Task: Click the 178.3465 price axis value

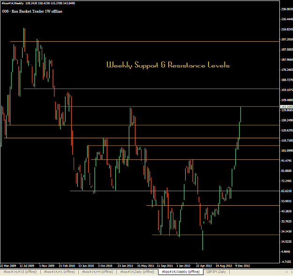Action: 287,70
